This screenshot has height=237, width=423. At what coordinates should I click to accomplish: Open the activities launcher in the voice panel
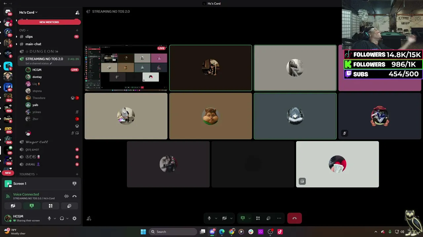pos(51,206)
